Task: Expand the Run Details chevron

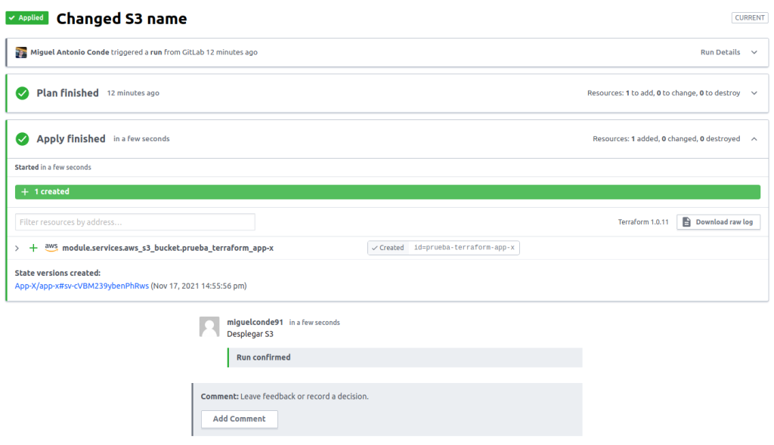Action: 754,52
